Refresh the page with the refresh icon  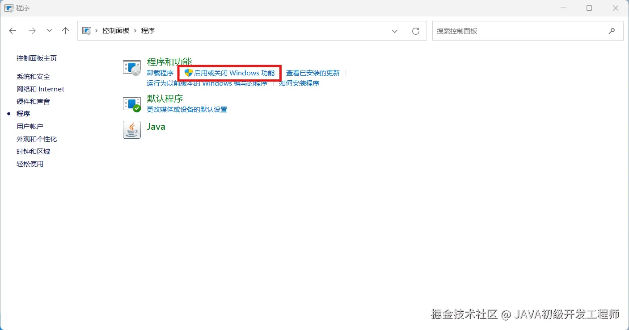tap(416, 31)
